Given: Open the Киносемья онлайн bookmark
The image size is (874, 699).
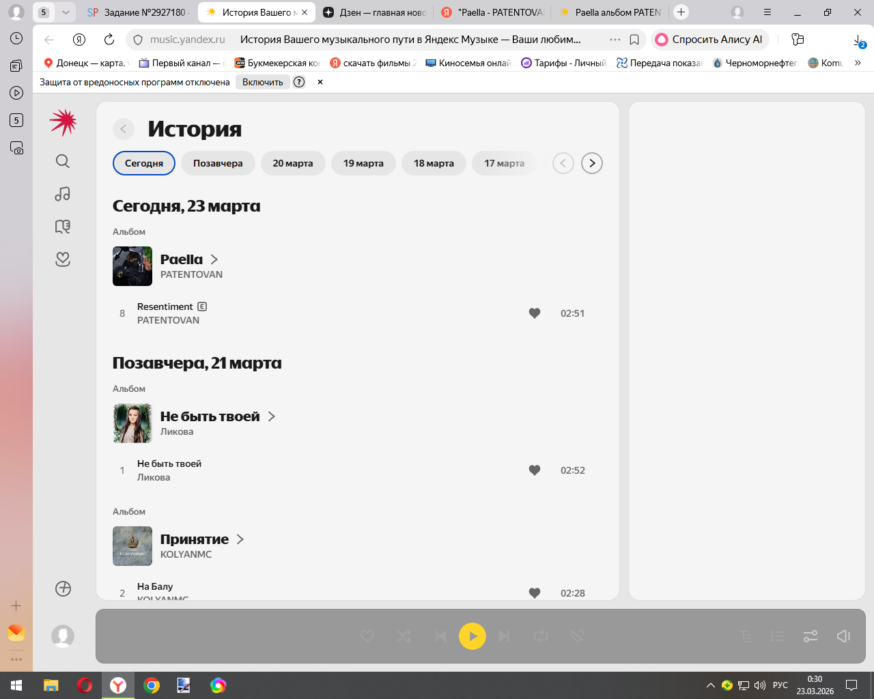Looking at the screenshot, I should coord(468,63).
